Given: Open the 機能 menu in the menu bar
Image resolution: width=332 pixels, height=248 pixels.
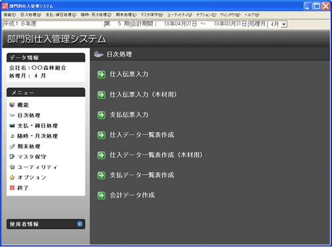Looking at the screenshot, I should click(x=10, y=15).
